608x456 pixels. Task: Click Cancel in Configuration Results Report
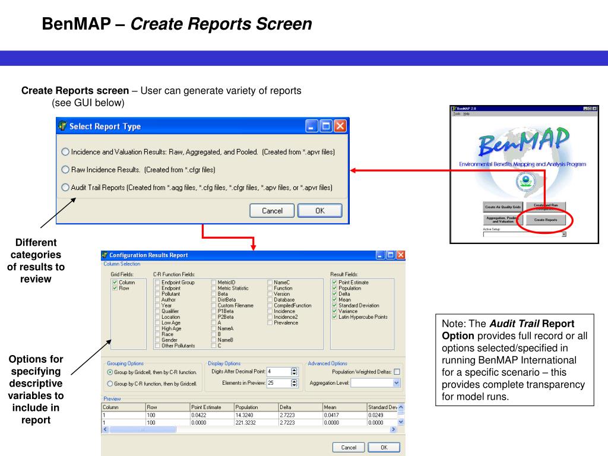click(x=349, y=448)
